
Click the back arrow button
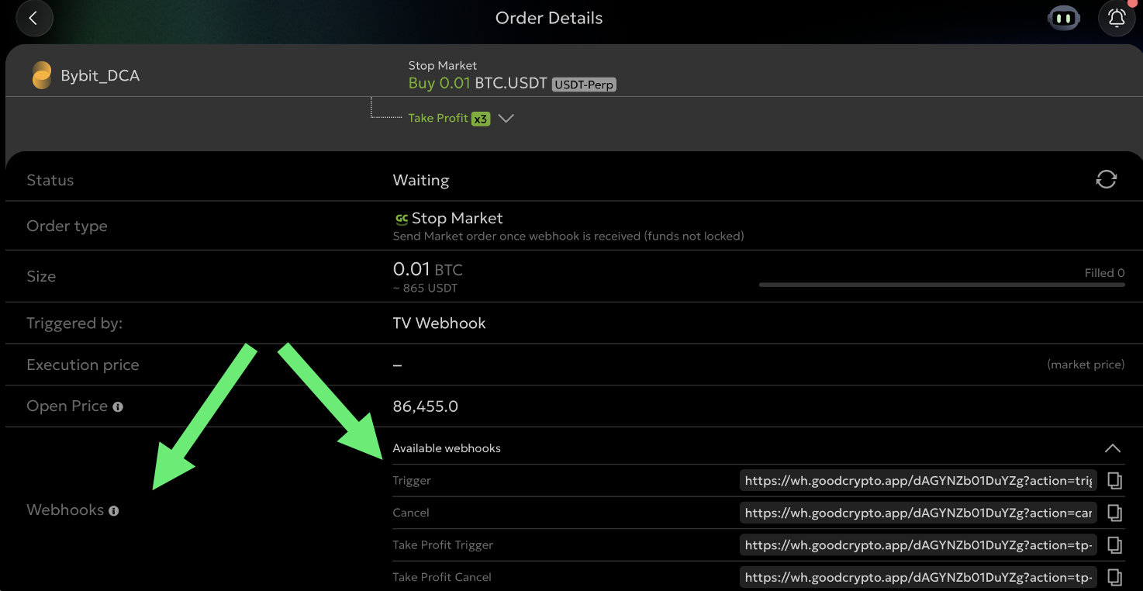tap(33, 19)
